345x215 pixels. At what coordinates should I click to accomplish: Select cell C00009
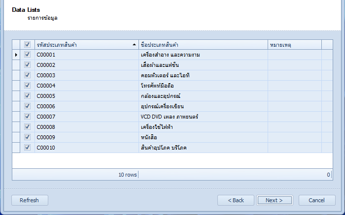[x=87, y=137]
